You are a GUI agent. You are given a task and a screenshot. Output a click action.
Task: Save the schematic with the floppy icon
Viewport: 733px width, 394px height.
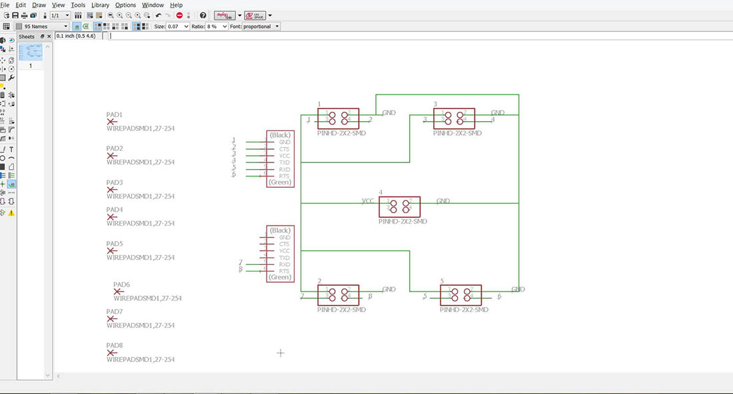[x=15, y=15]
